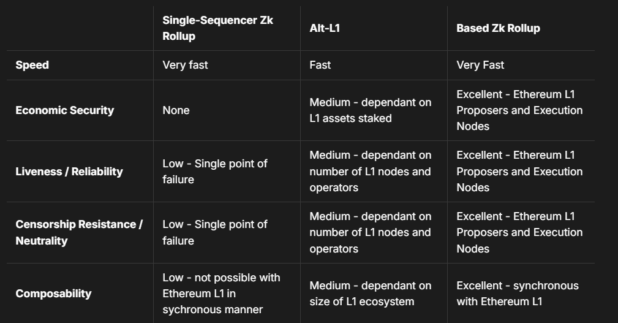Click the 'Single-Sequencer Zk Rollup' column header

tap(217, 28)
